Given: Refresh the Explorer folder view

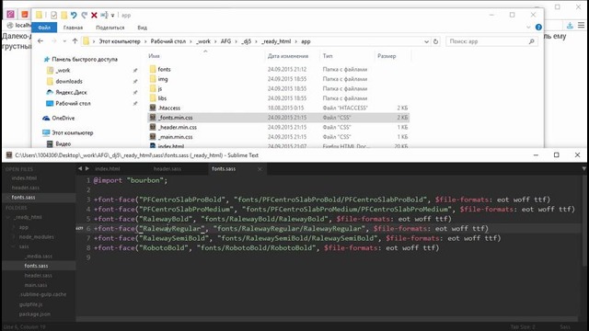Looking at the screenshot, I should pyautogui.click(x=435, y=41).
